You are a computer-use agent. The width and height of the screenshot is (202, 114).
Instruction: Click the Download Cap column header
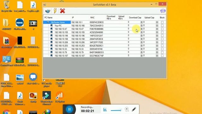coord(135,18)
